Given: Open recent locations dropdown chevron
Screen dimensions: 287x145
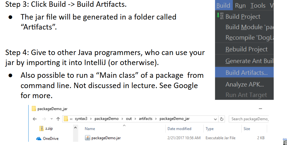Looking at the screenshot, I should [x=52, y=119].
